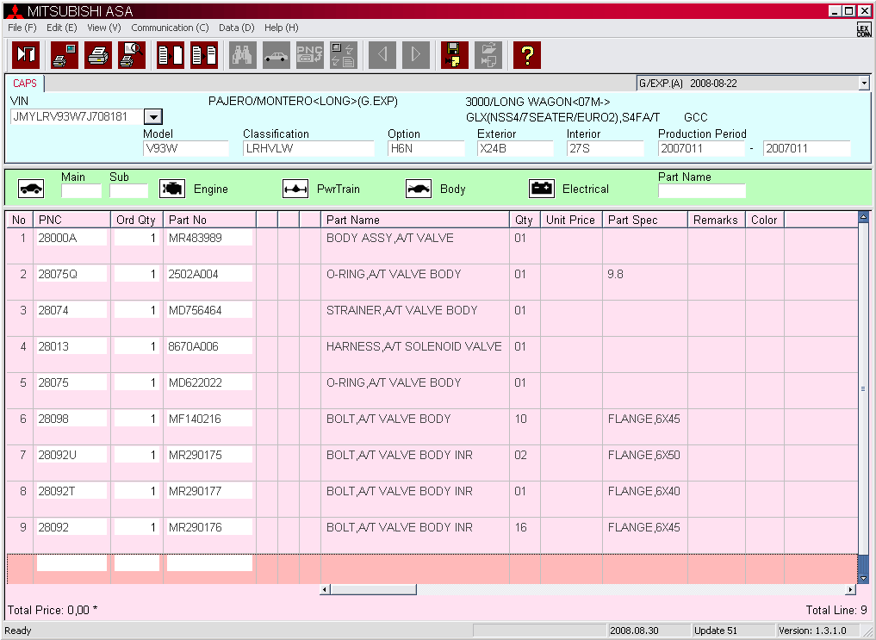This screenshot has height=640, width=876.
Task: Click the Part Name search field
Action: (702, 190)
